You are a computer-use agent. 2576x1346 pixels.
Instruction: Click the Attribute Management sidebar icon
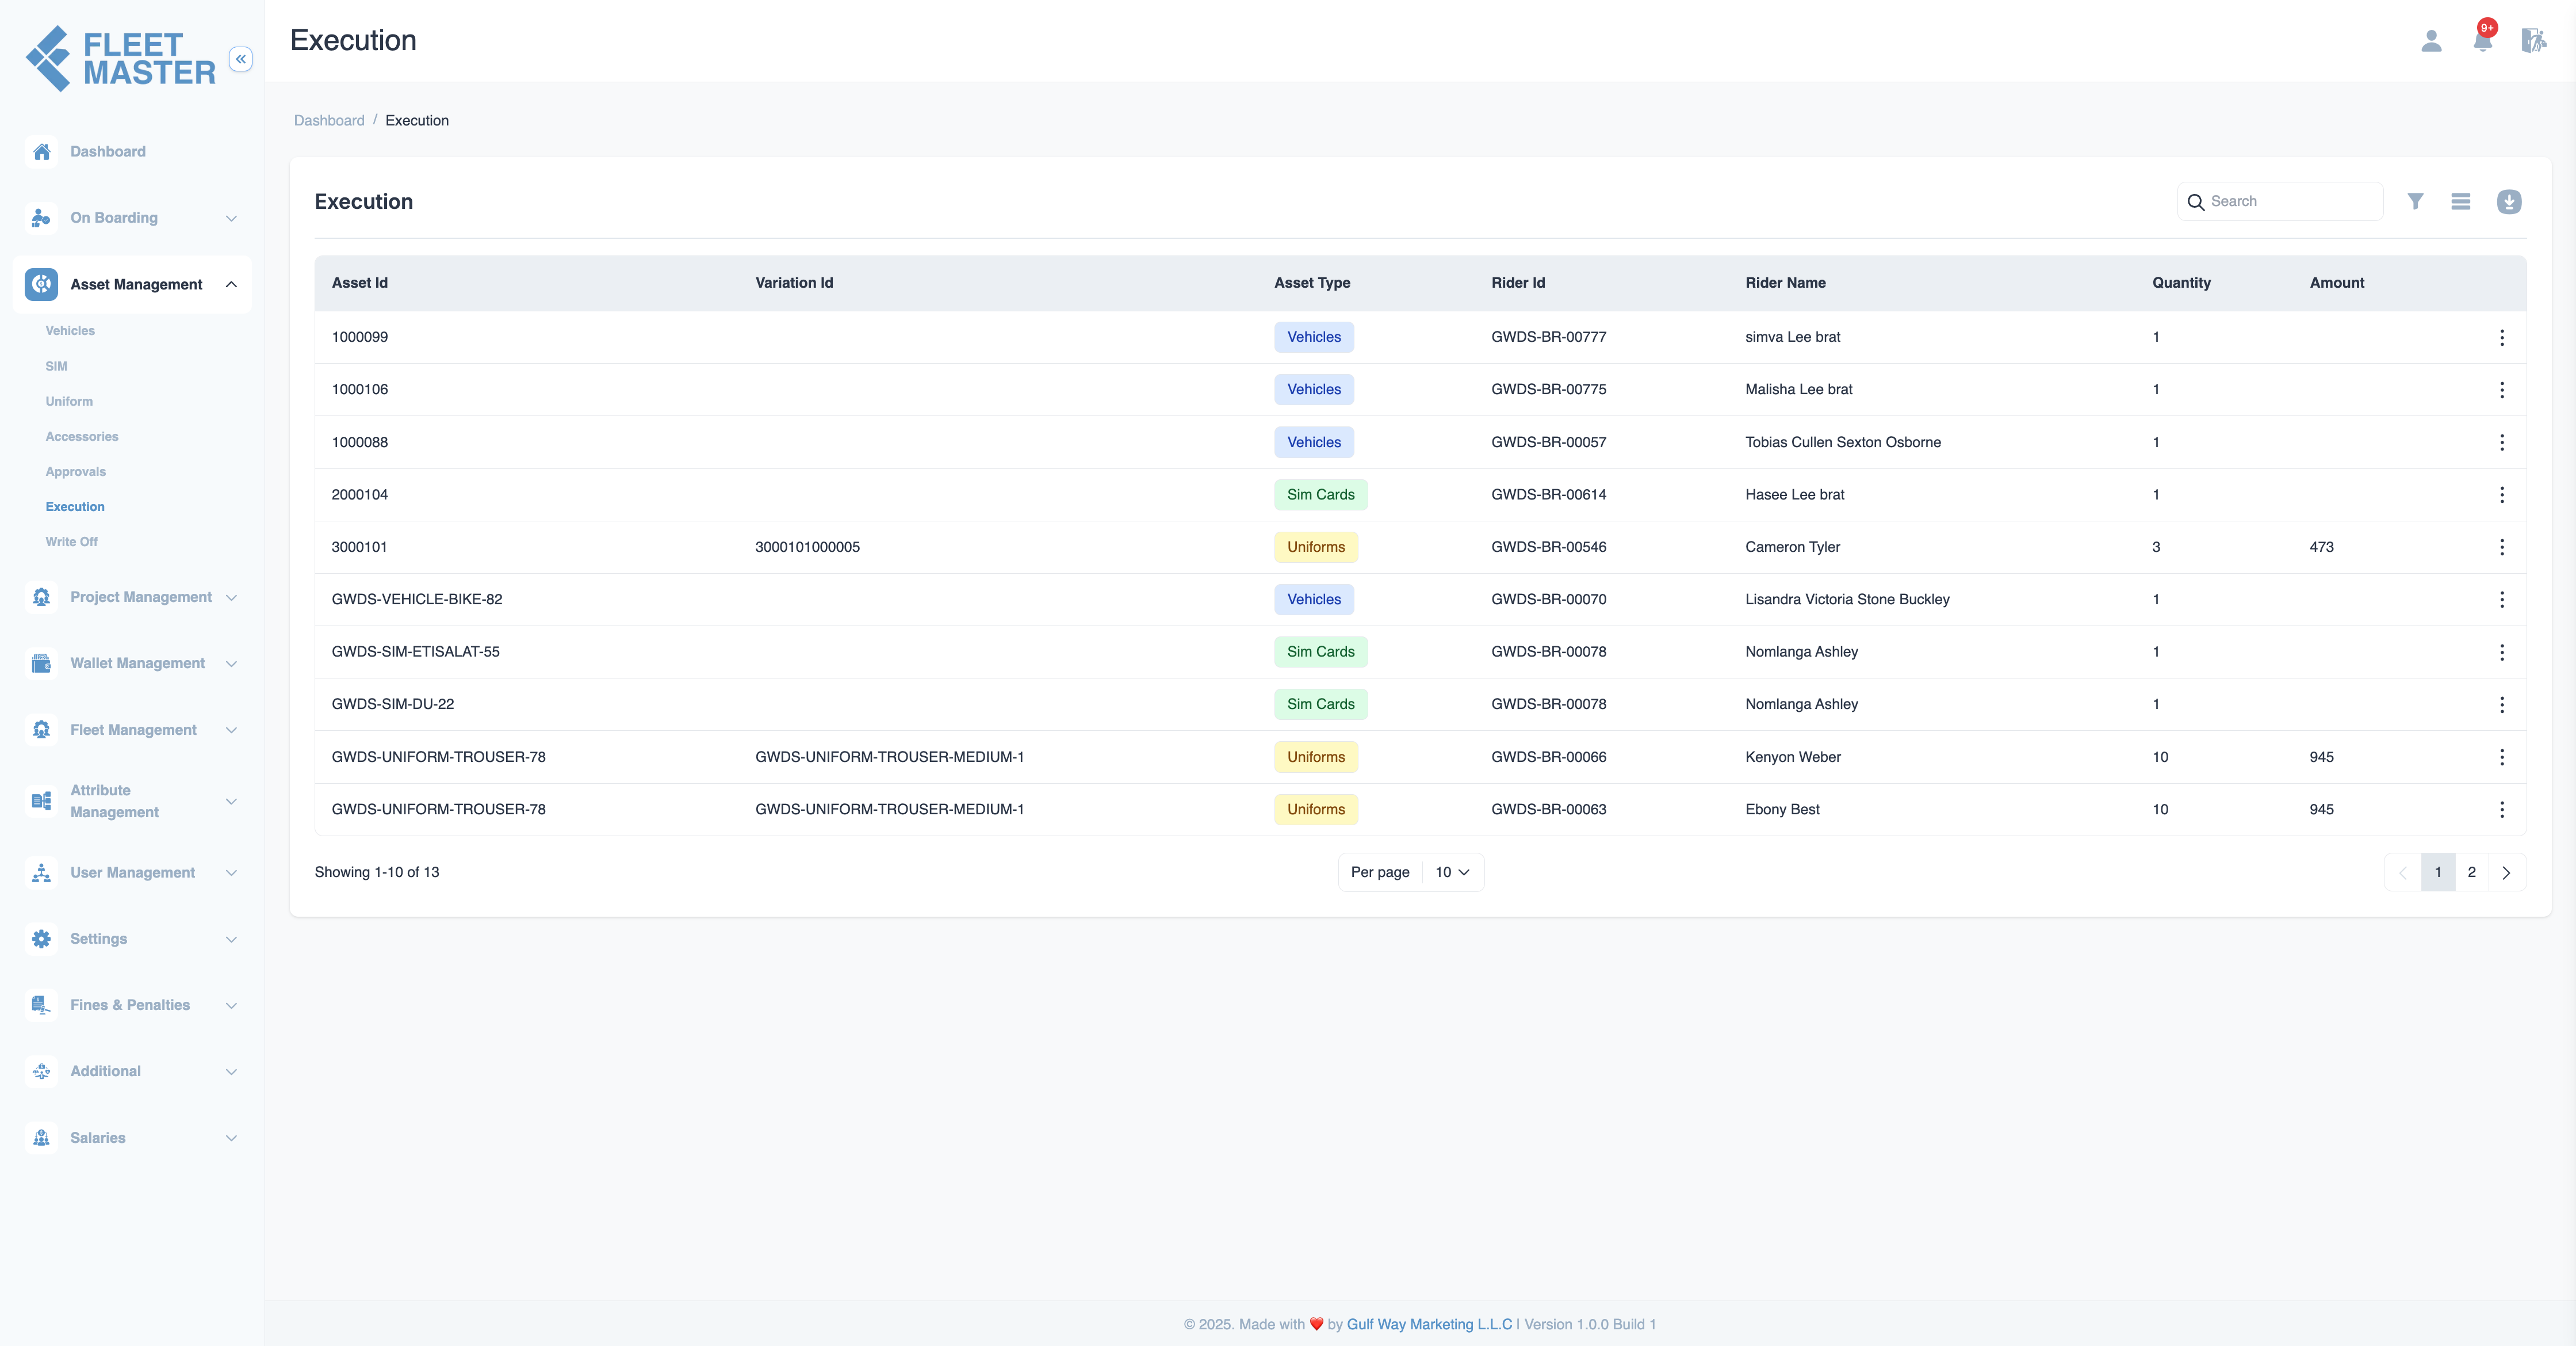[41, 800]
